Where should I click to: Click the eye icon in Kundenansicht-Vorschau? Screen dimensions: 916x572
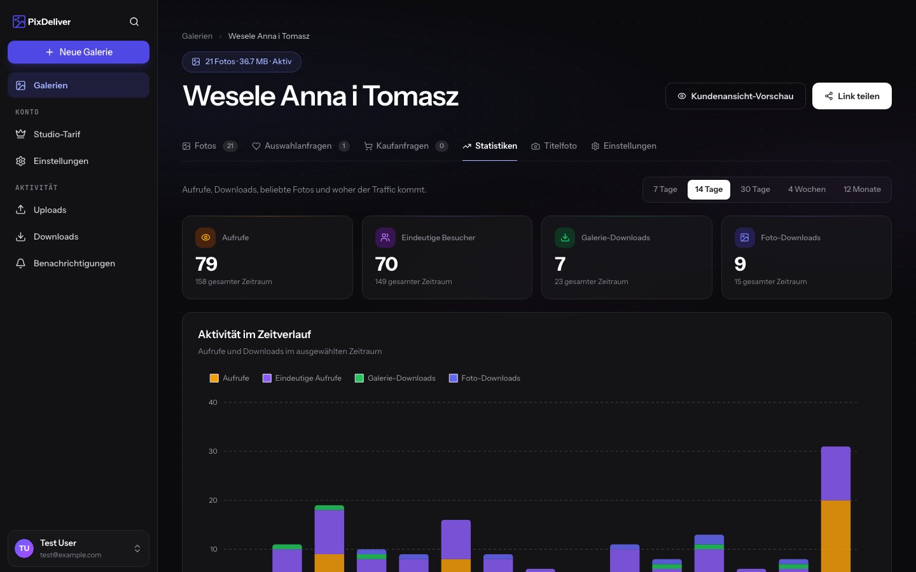(682, 96)
